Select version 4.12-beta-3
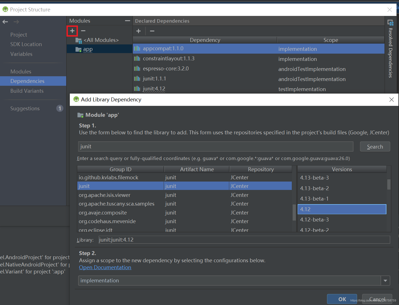The width and height of the screenshot is (399, 305). pyautogui.click(x=342, y=220)
